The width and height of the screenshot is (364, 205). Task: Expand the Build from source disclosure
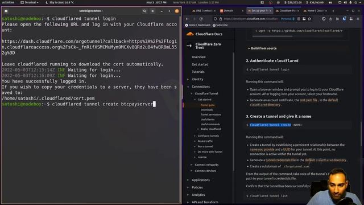pos(262,48)
